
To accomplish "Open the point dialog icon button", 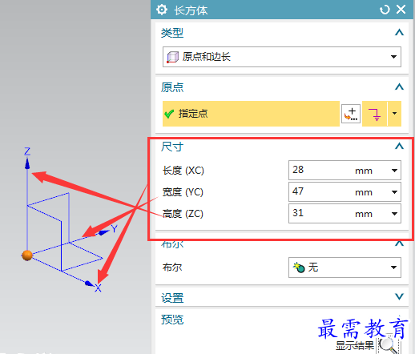I will click(351, 114).
